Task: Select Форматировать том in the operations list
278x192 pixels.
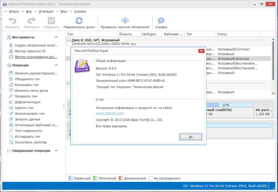Action: (29, 114)
